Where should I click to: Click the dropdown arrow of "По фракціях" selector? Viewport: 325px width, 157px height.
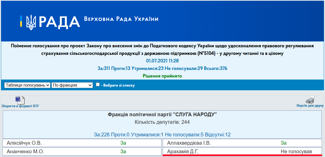pyautogui.click(x=90, y=85)
